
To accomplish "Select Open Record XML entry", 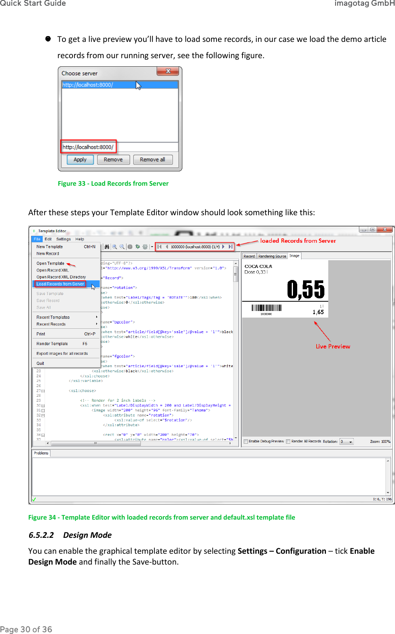I will click(66, 270).
